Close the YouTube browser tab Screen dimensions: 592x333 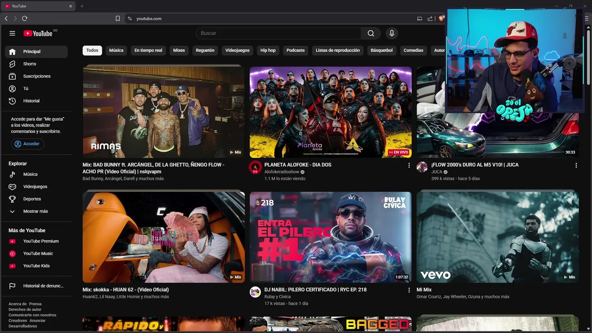tap(71, 6)
